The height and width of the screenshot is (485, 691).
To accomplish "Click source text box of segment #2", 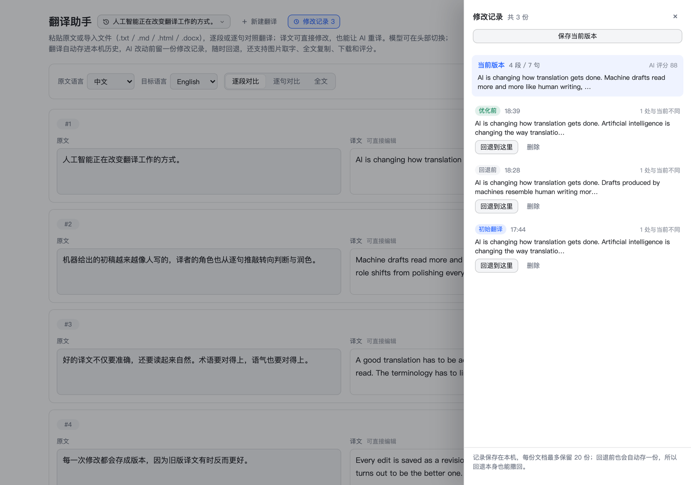I will 199,272.
